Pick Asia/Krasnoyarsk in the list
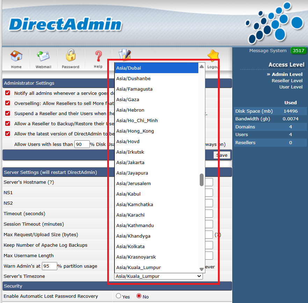This screenshot has width=308, height=303. (x=156, y=257)
